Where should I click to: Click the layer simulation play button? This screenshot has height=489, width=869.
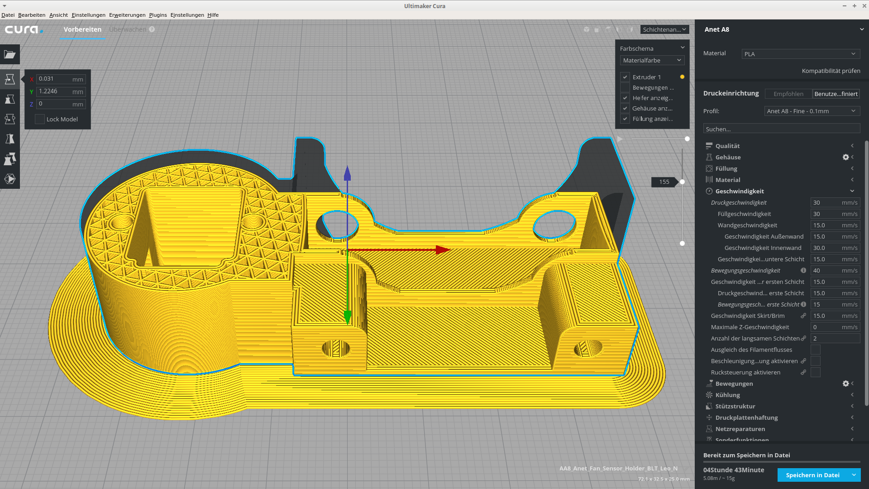tap(620, 139)
